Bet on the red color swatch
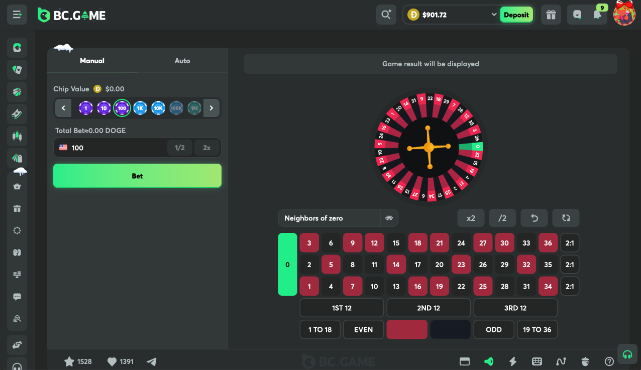Viewport: 641px width, 370px height. tap(407, 330)
